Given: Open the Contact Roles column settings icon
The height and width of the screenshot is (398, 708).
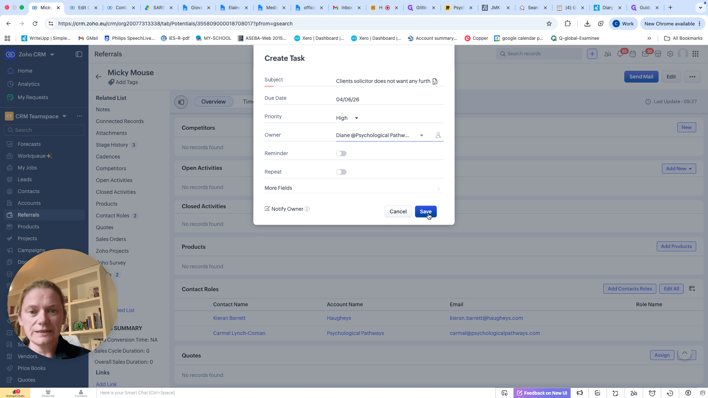Looking at the screenshot, I should coord(692,289).
